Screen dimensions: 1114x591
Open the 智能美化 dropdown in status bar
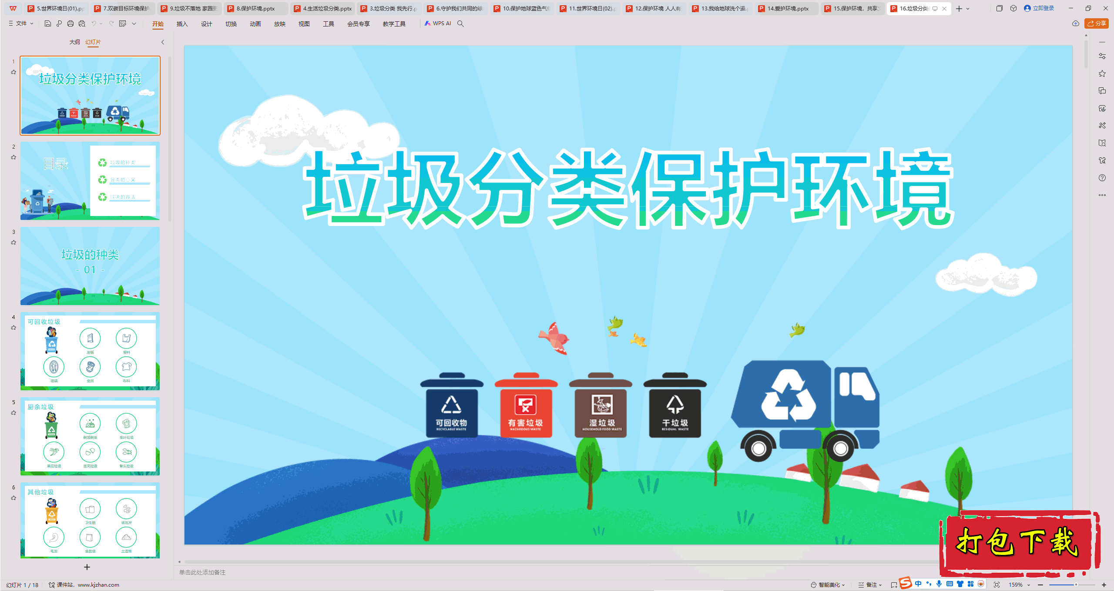click(828, 585)
